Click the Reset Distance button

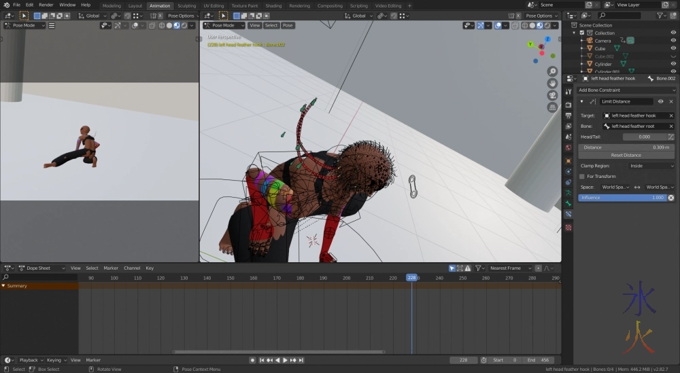click(626, 155)
